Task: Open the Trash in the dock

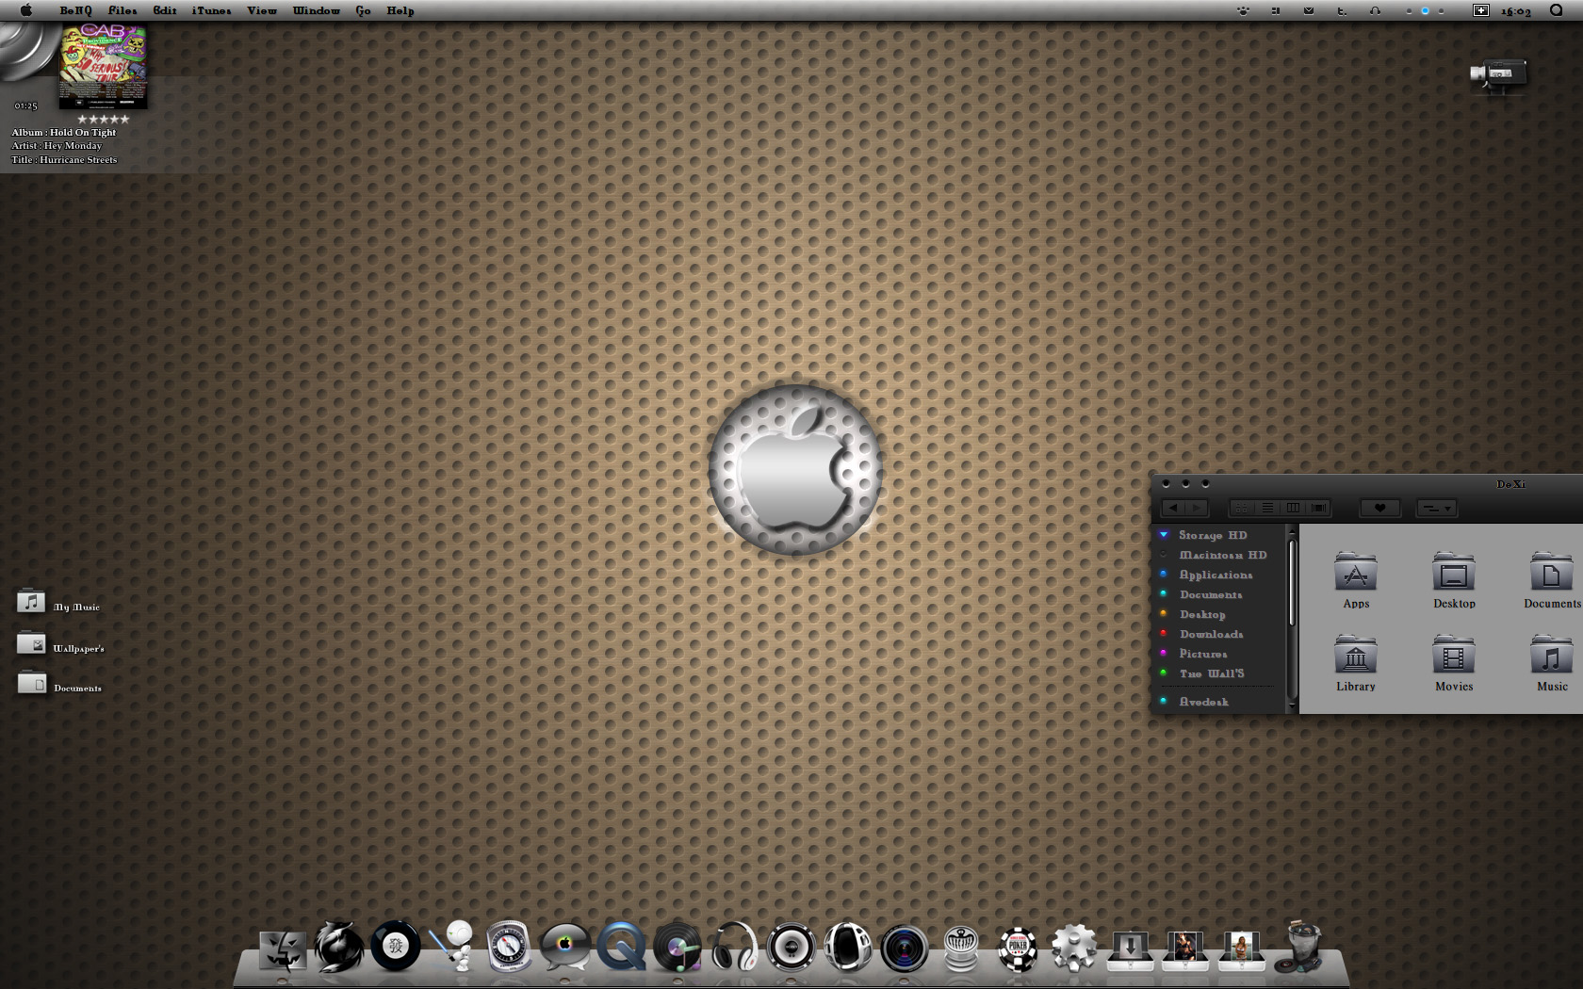Action: click(1303, 947)
